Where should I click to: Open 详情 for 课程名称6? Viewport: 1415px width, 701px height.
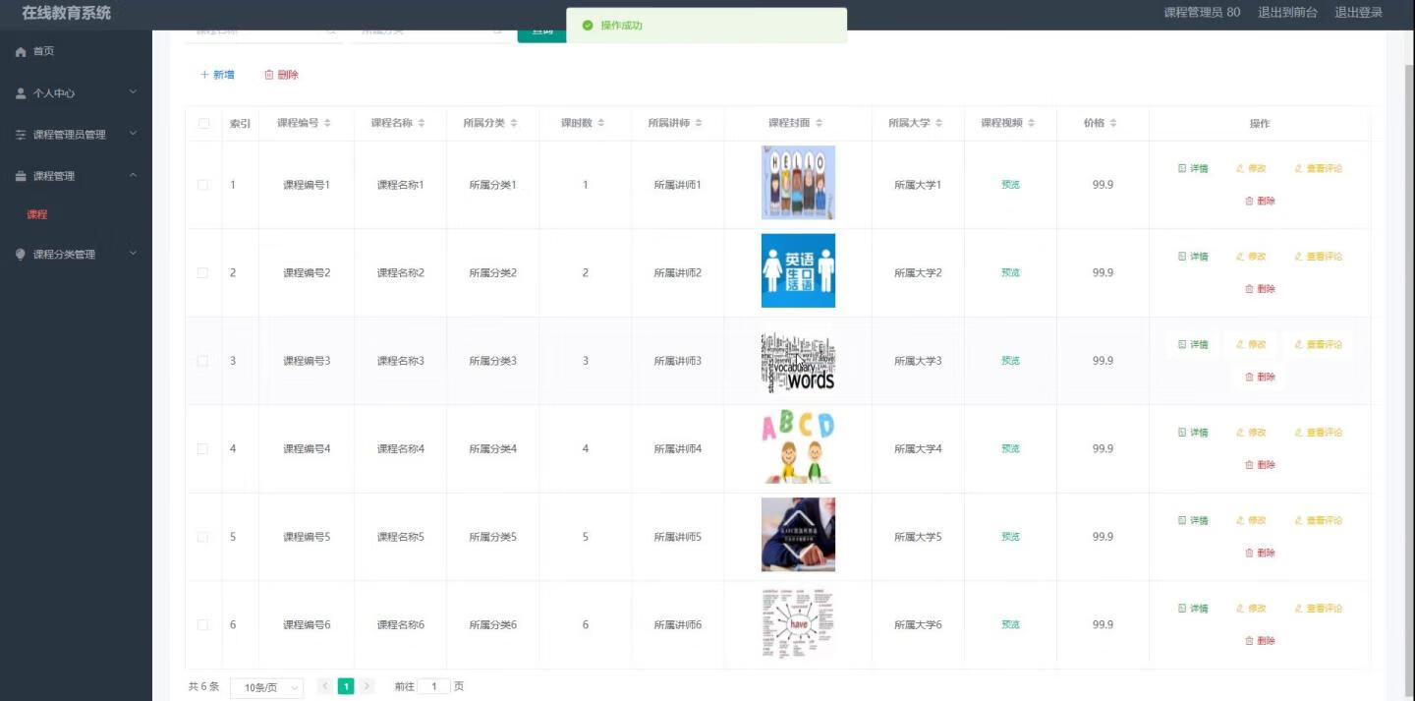1193,609
